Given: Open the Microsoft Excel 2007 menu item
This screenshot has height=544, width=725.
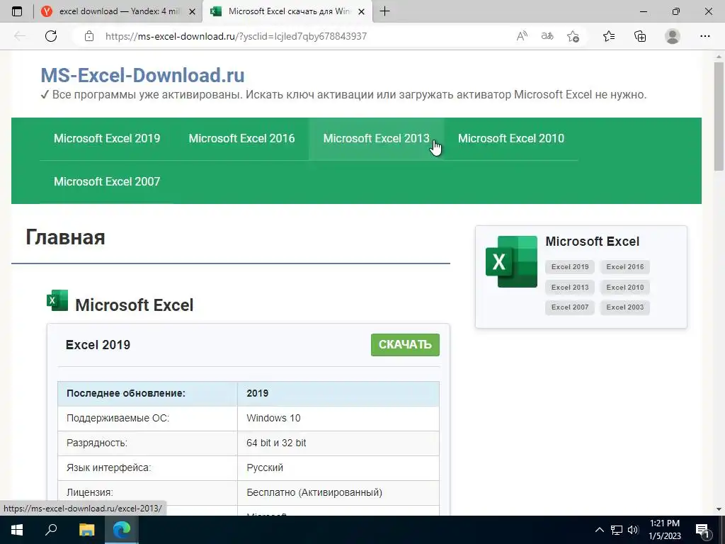Looking at the screenshot, I should tap(107, 181).
